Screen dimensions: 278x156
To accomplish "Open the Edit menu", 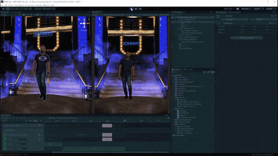I will 6,5.
